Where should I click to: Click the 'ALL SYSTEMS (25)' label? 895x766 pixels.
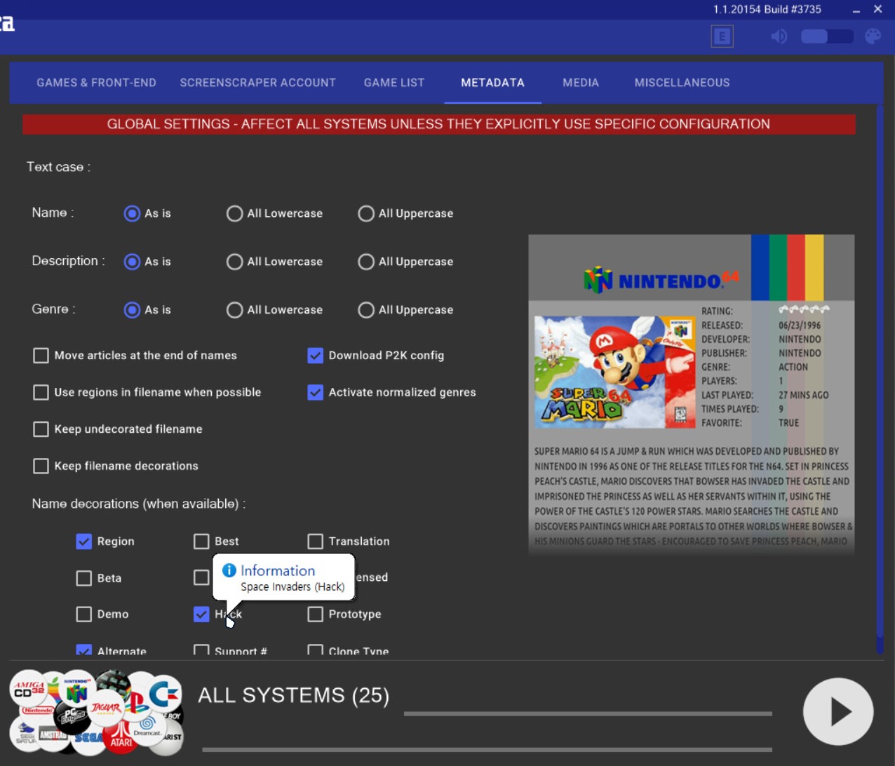293,696
